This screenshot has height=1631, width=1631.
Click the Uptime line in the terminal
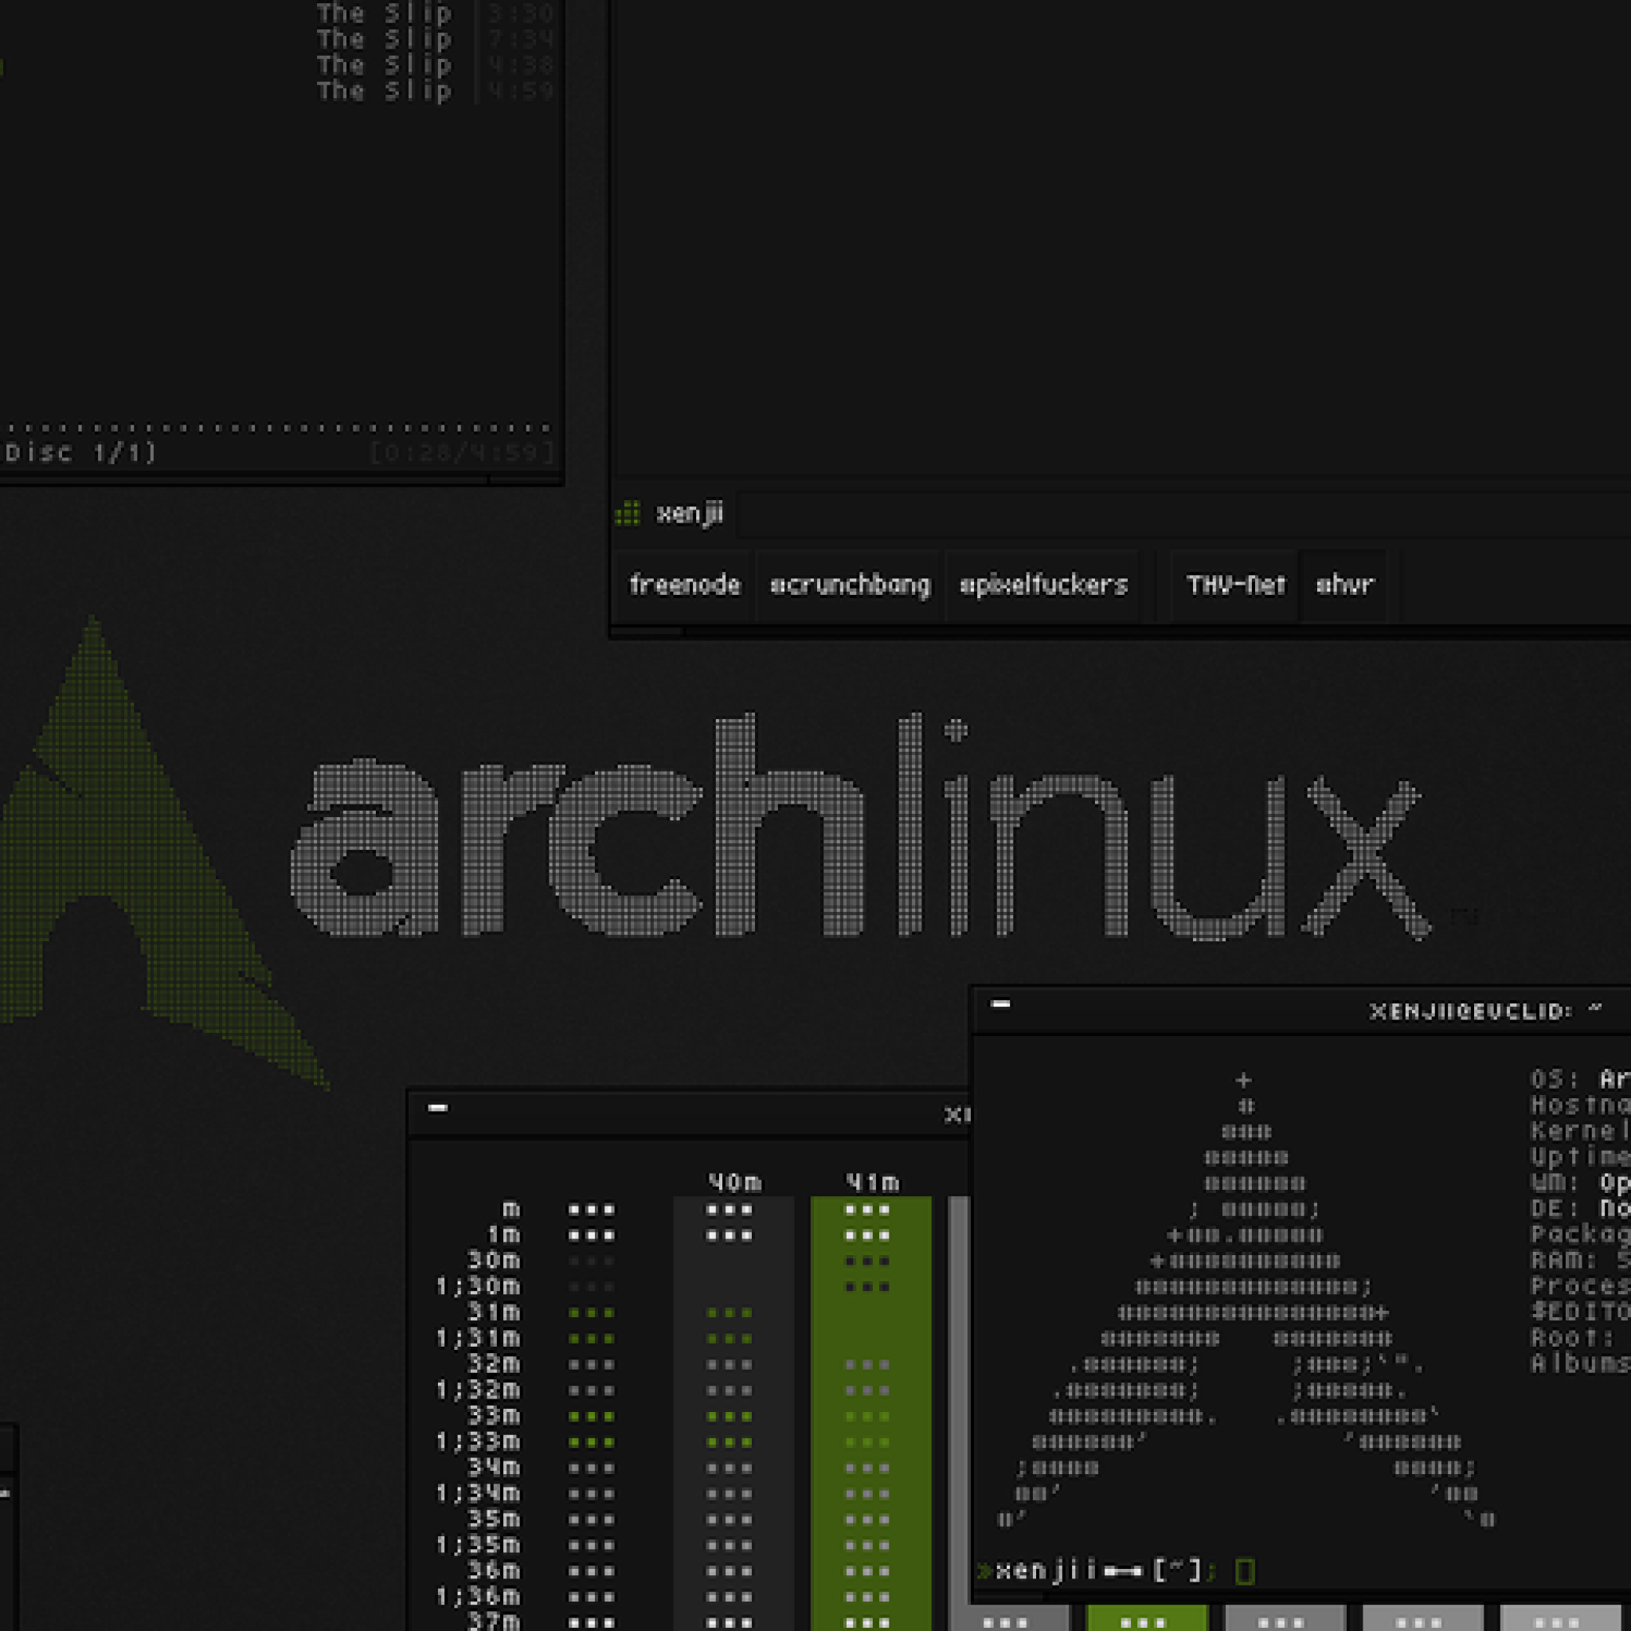coord(1579,1156)
